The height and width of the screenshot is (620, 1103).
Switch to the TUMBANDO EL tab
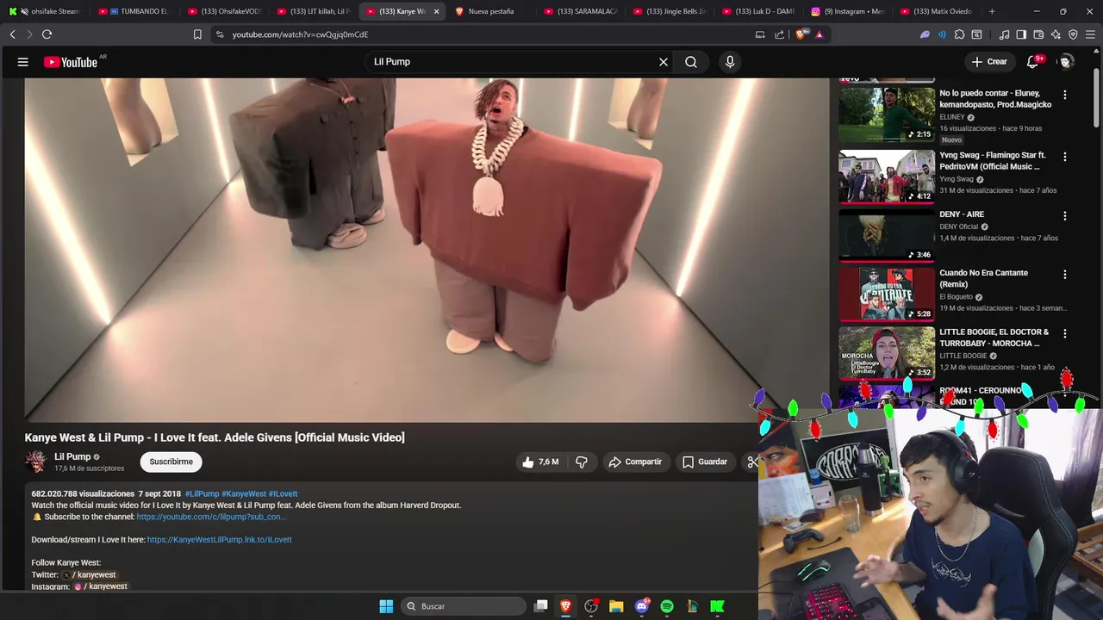click(135, 11)
